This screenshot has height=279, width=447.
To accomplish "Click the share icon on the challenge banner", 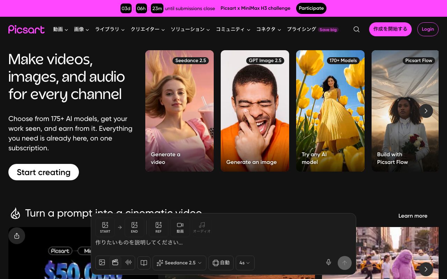I will (x=17, y=236).
